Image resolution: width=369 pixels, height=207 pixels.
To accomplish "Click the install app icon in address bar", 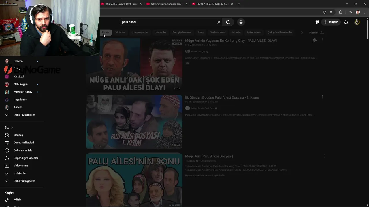I will point(325,12).
